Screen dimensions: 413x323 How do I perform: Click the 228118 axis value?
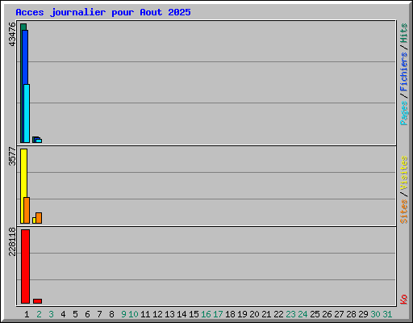point(12,241)
